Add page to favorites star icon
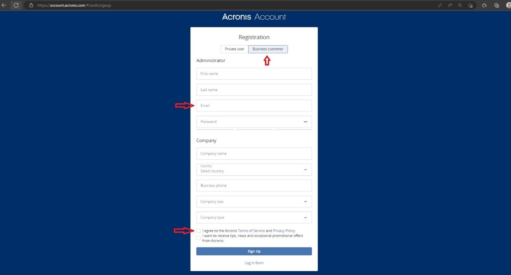Image resolution: width=511 pixels, height=275 pixels. coord(470,5)
